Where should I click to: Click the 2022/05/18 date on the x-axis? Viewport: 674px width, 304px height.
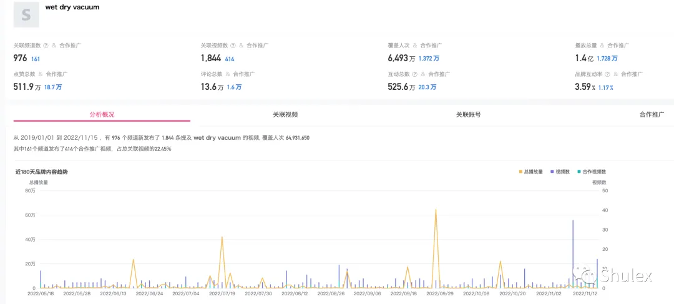pos(41,294)
